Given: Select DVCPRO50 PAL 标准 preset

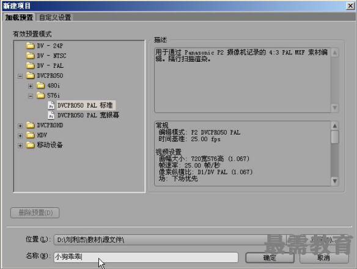Looking at the screenshot, I should point(86,105).
